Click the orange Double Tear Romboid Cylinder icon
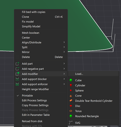Viewport: 121px width, 127px height. pyautogui.click(x=71, y=101)
